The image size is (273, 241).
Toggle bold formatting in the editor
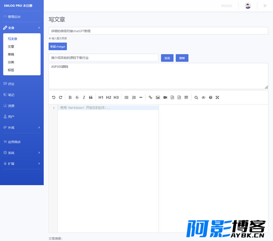(70, 98)
